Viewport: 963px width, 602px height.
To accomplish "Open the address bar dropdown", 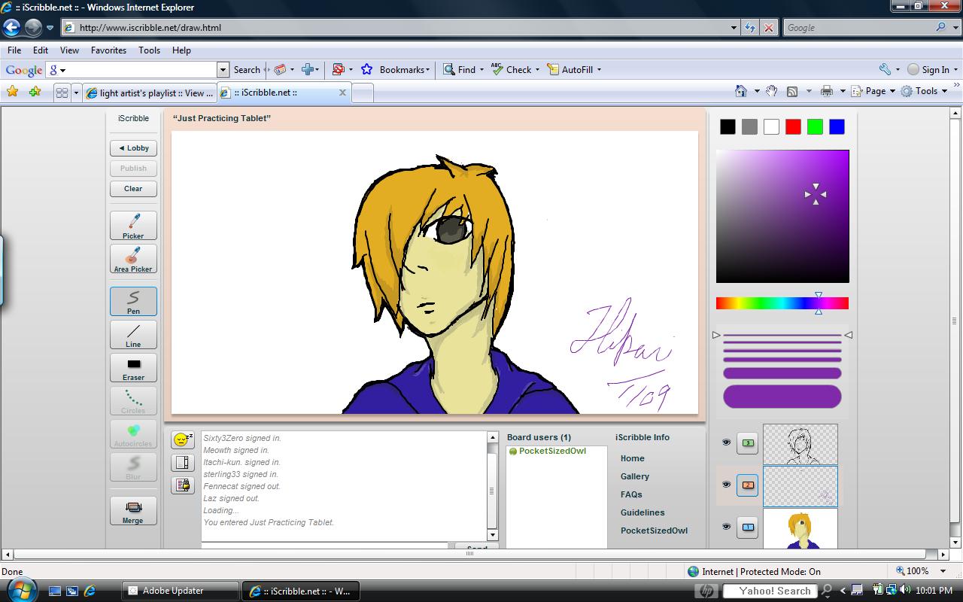I will (x=734, y=28).
